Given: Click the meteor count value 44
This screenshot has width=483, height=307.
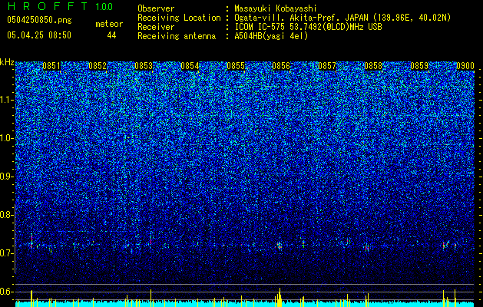Looking at the screenshot, I should tap(111, 35).
